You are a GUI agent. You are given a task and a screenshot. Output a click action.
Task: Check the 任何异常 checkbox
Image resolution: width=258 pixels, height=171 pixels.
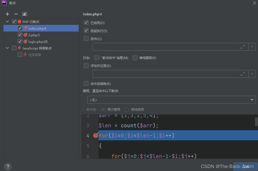20,55
